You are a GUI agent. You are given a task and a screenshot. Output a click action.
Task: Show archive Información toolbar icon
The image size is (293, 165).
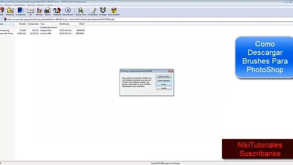[x=68, y=11]
